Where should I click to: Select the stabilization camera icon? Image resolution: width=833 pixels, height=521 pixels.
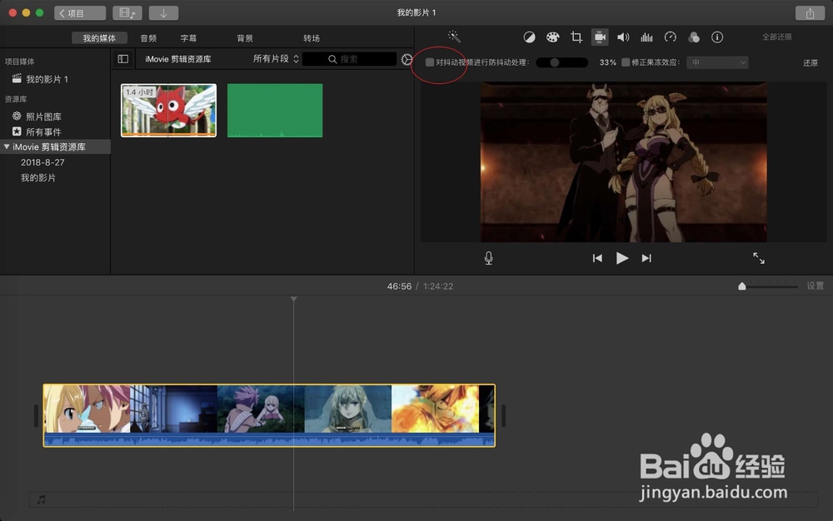600,37
